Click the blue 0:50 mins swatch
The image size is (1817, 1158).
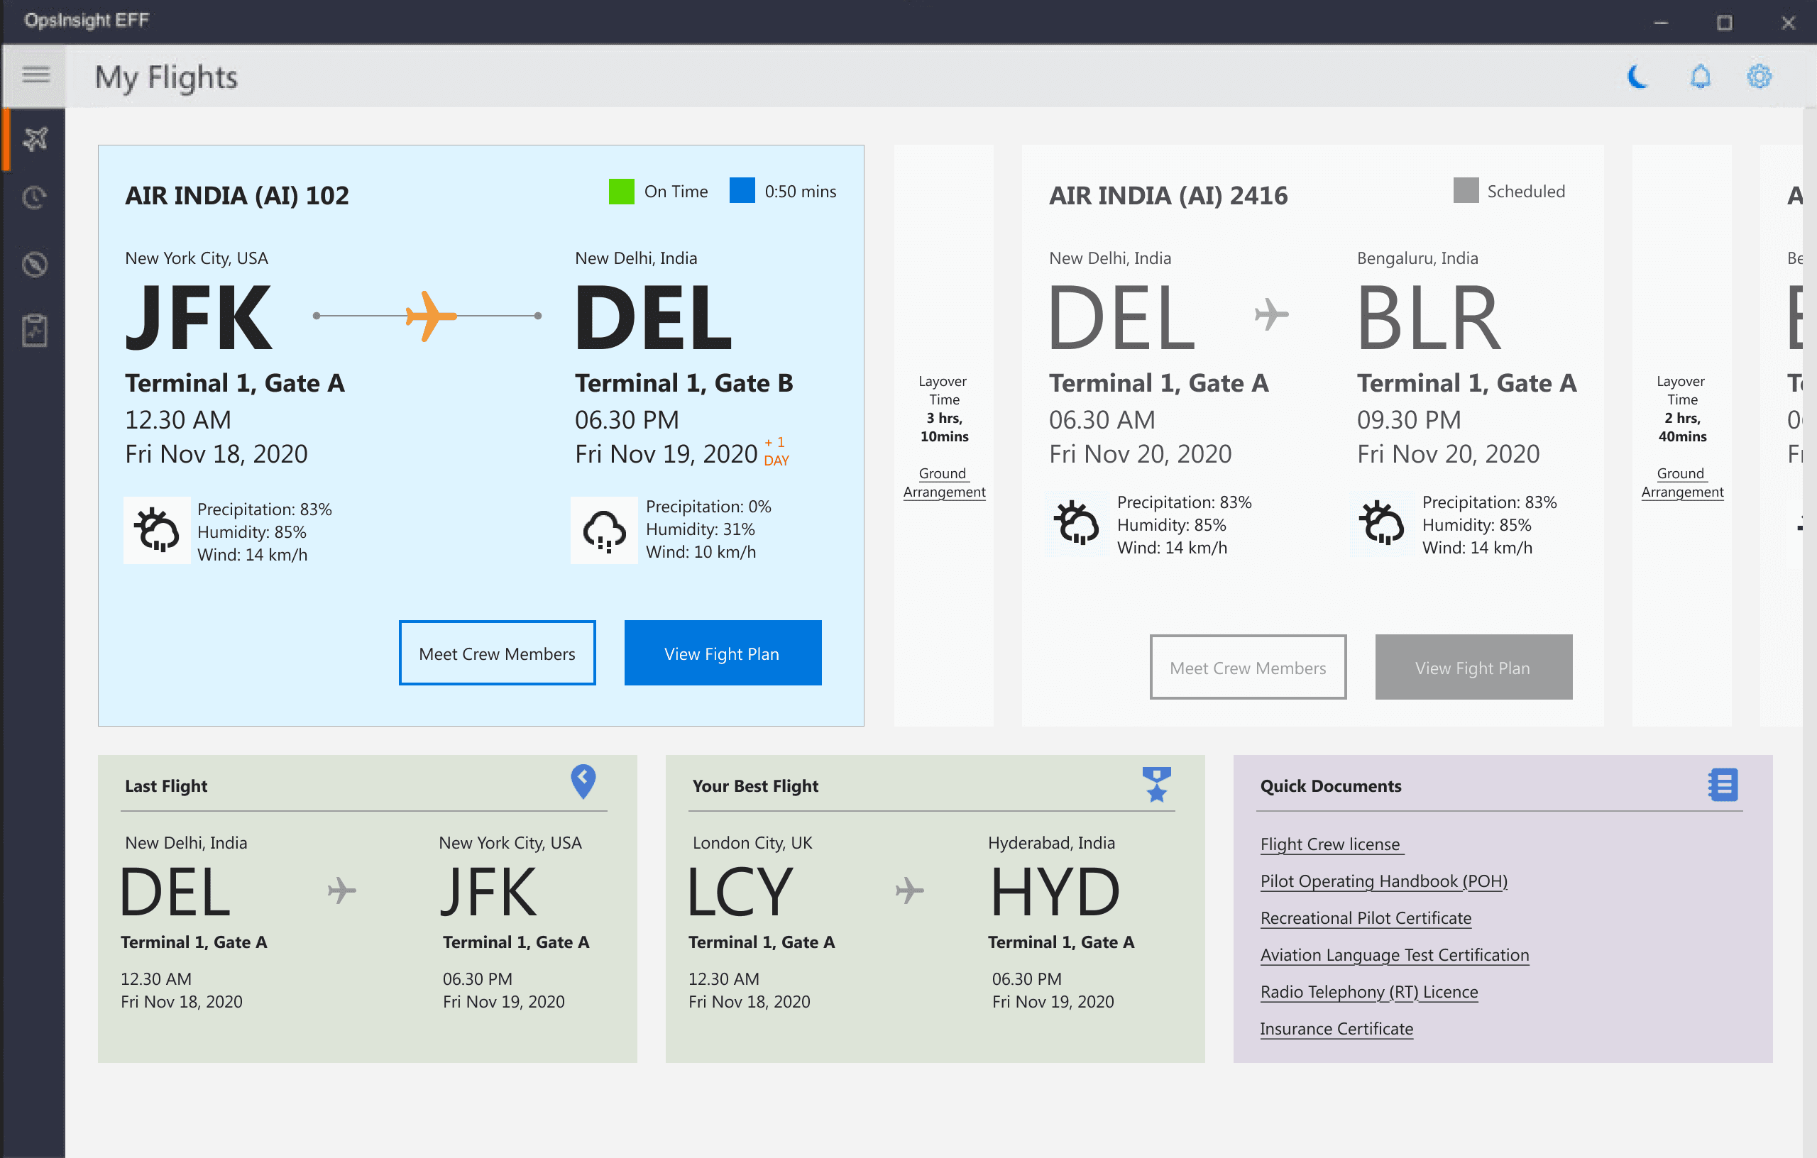pyautogui.click(x=742, y=191)
